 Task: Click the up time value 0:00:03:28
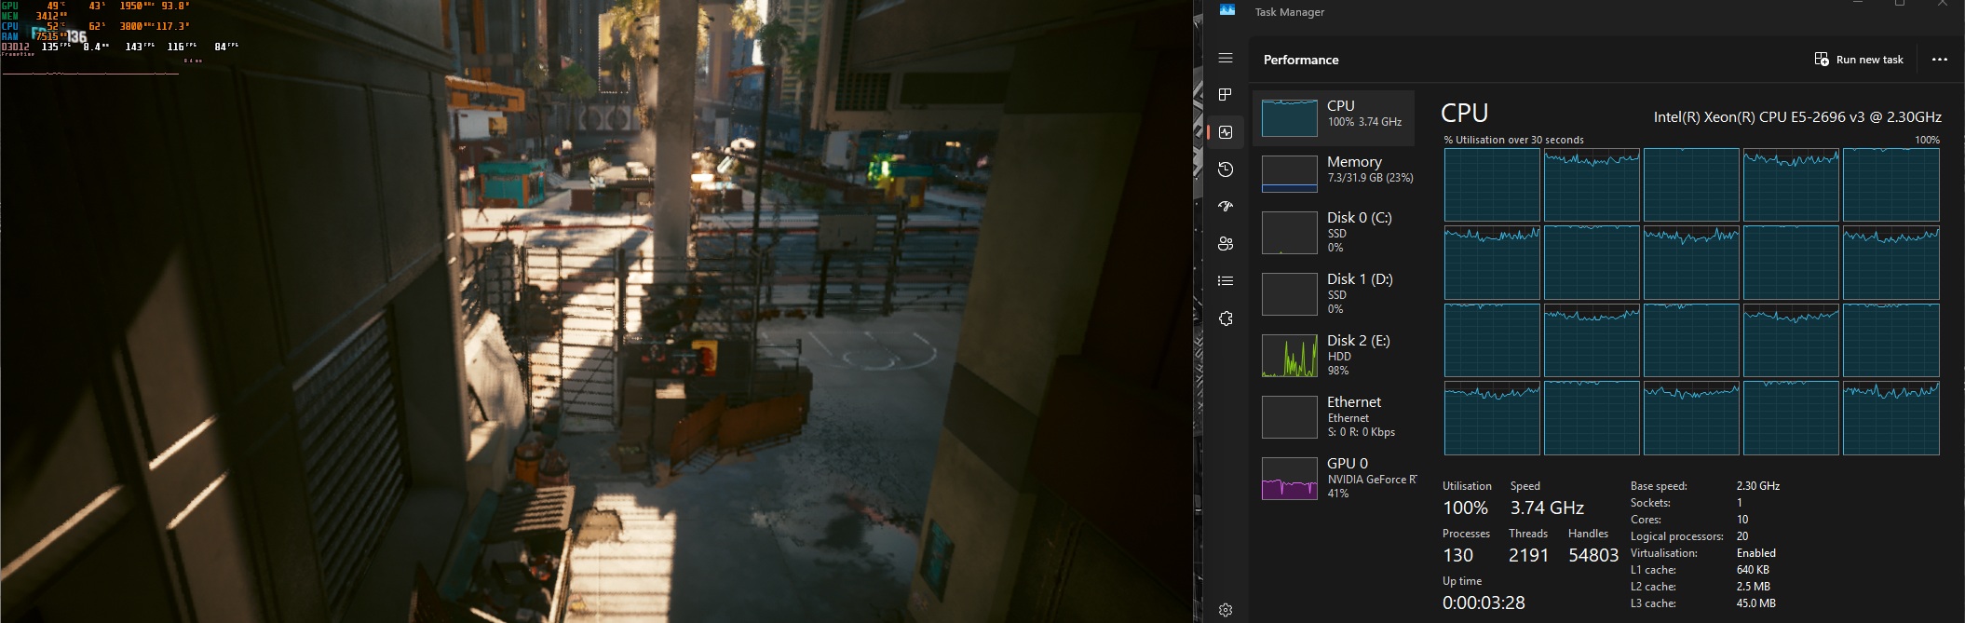click(1484, 603)
